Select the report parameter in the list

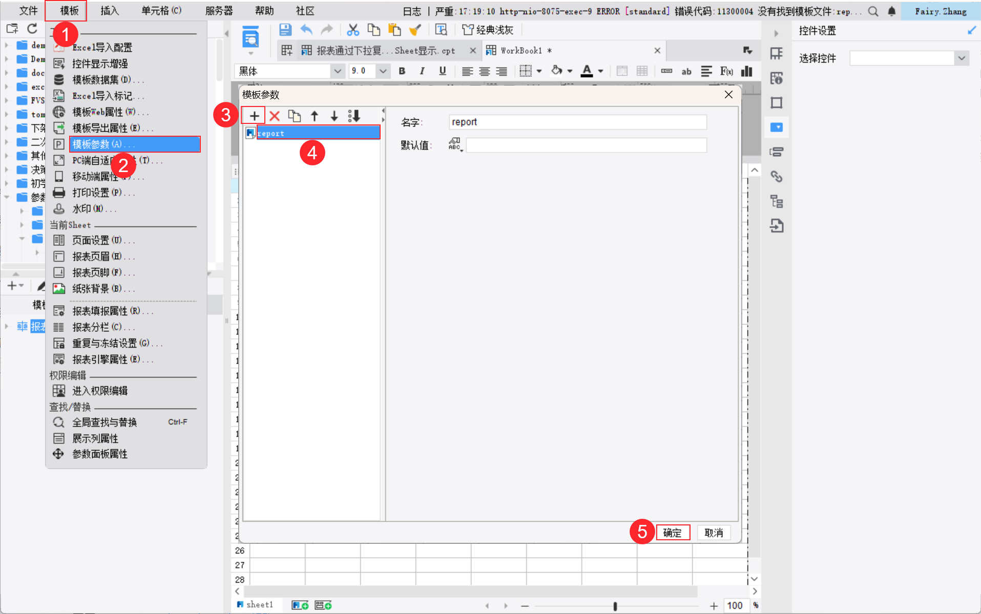318,133
